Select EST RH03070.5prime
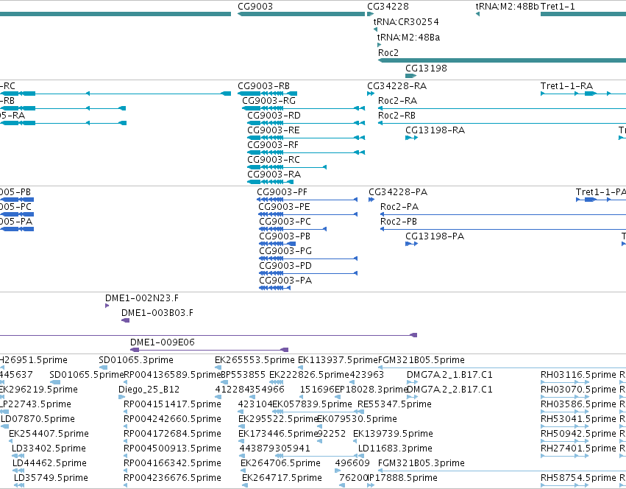Screen dimensions: 626x489 [x=578, y=390]
